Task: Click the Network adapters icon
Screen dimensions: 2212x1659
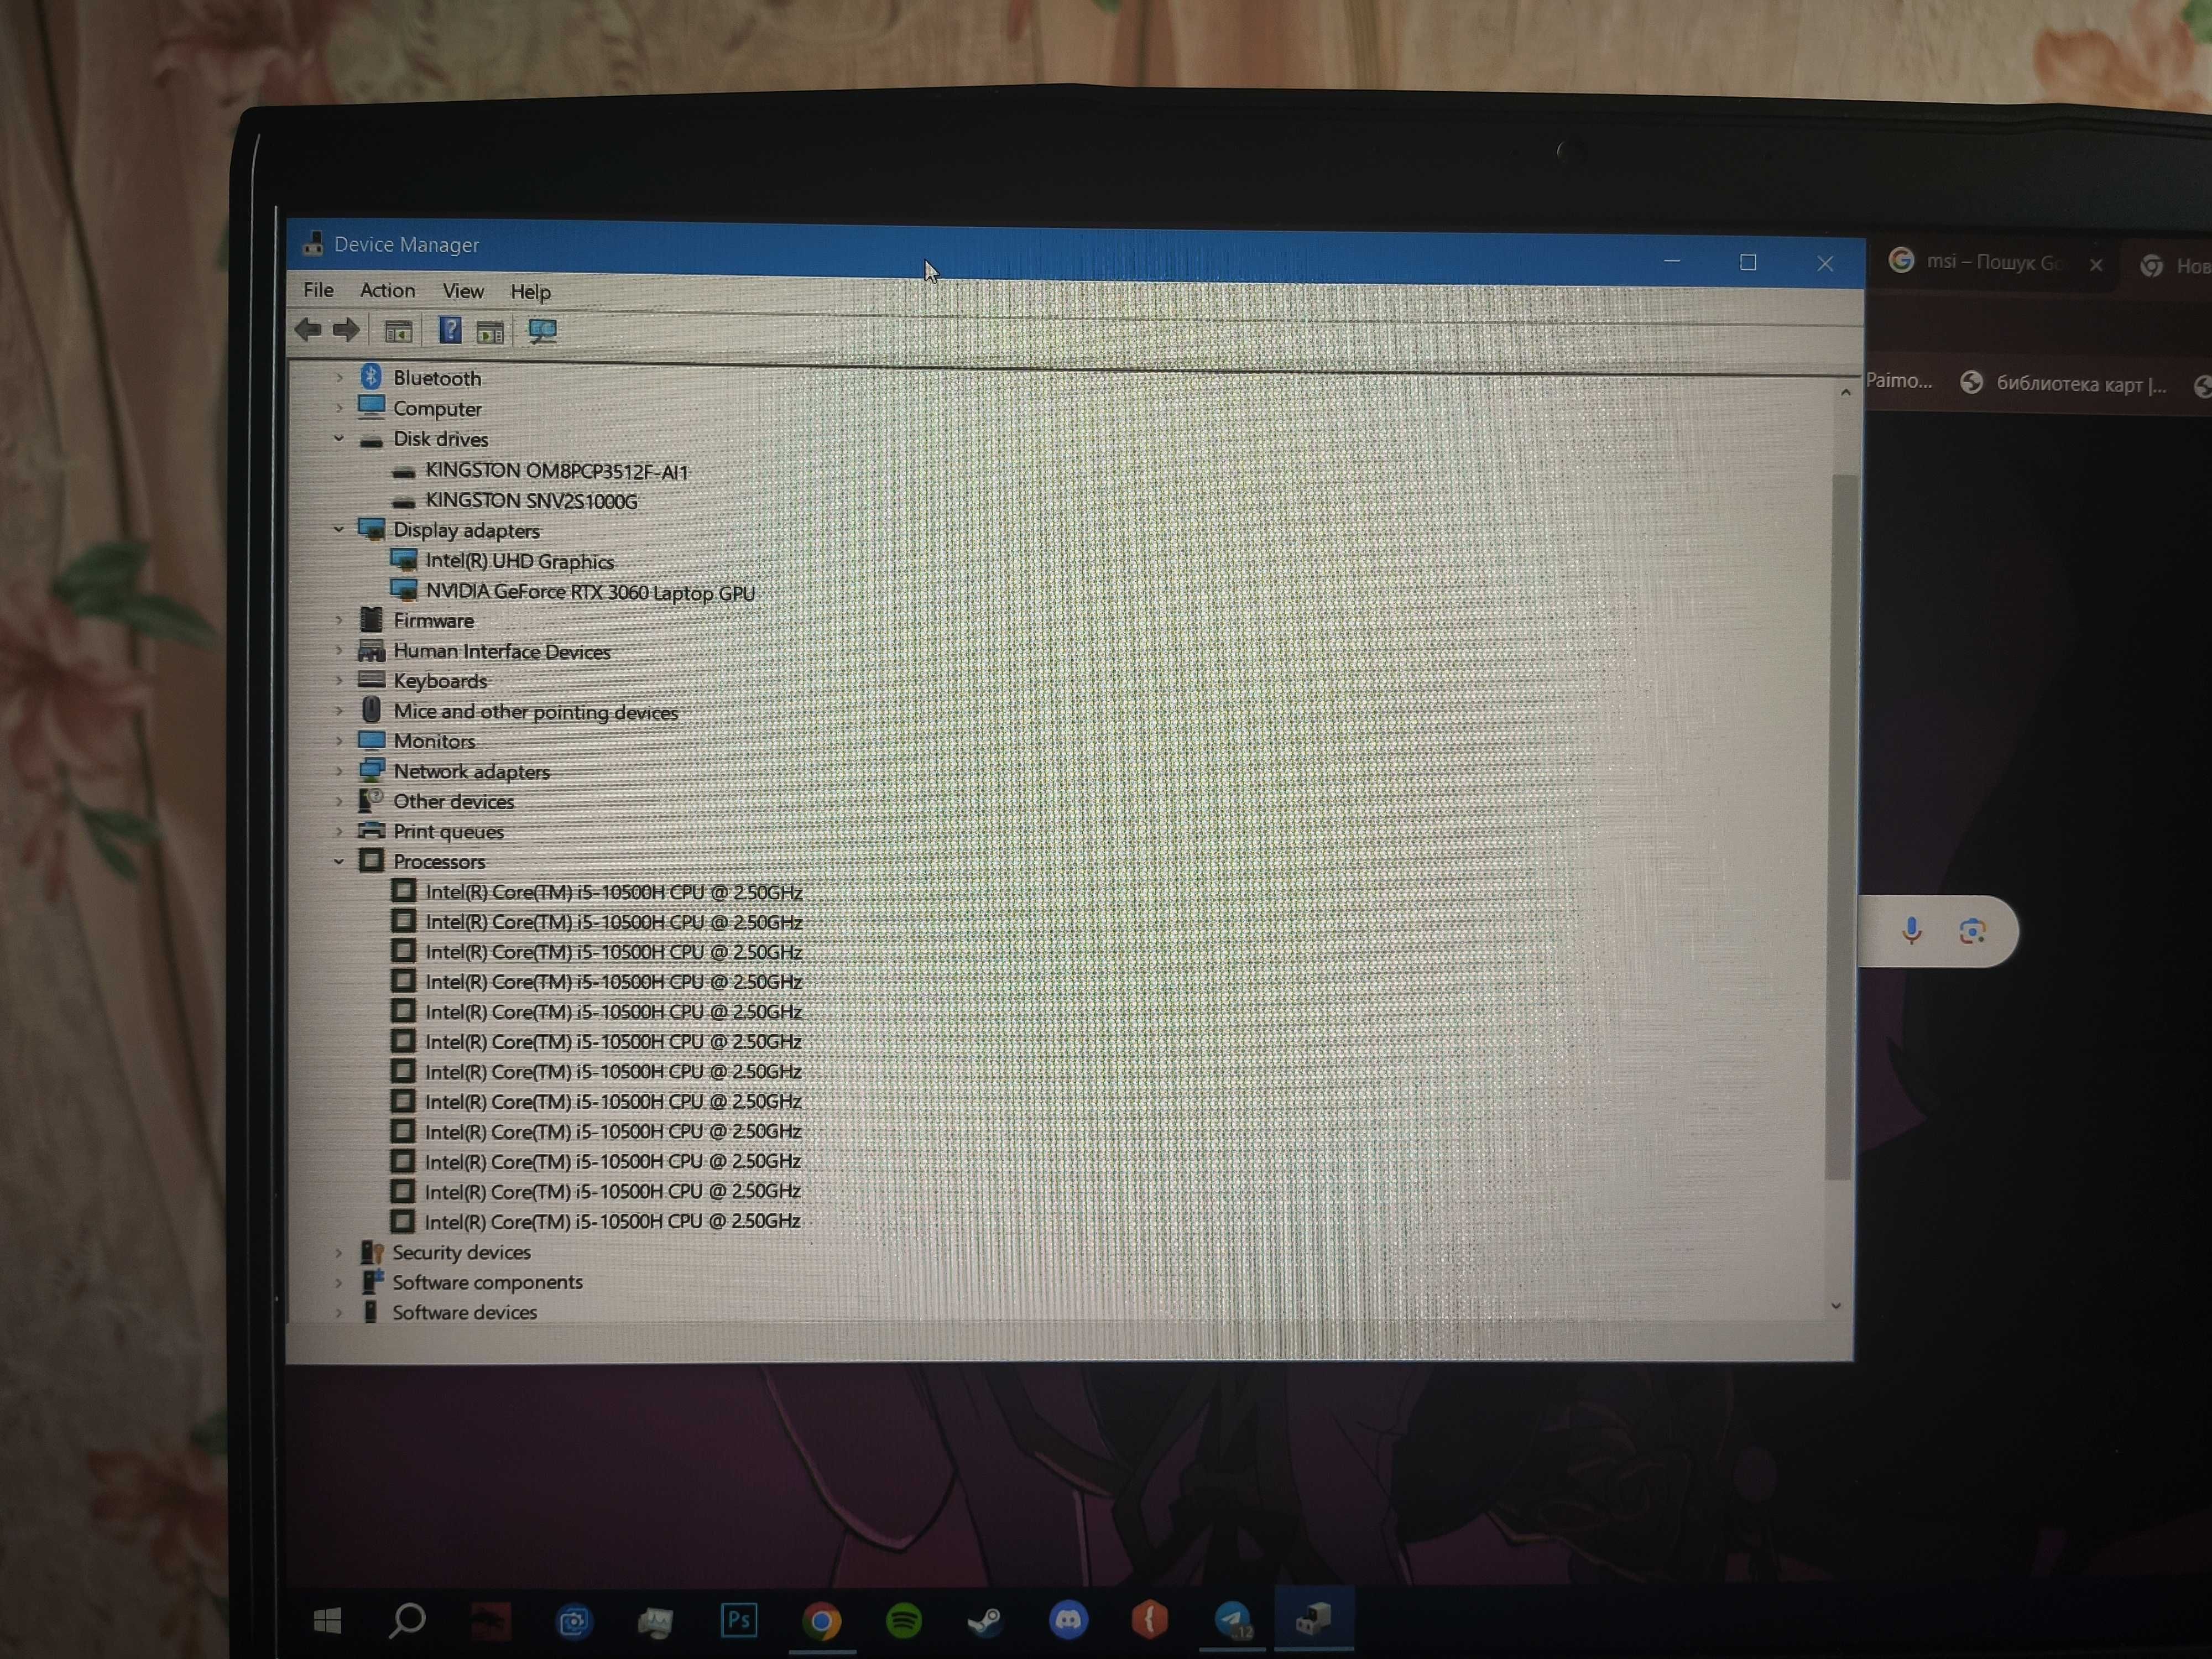Action: (x=371, y=770)
